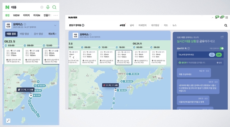The width and height of the screenshot is (230, 127).
Task: Tap the mobile 12:00 card with 150km radius
Action: (x=51, y=56)
